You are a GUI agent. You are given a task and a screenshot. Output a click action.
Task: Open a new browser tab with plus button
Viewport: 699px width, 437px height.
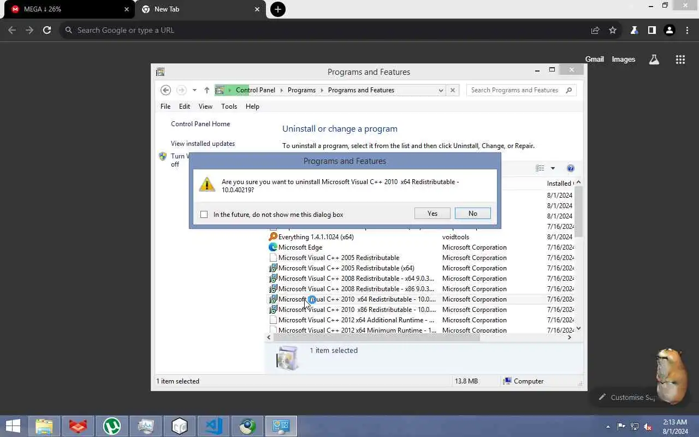[x=278, y=9]
